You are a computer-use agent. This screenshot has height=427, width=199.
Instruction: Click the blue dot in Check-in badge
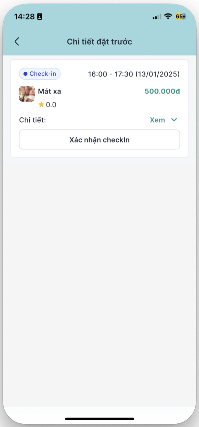[25, 74]
